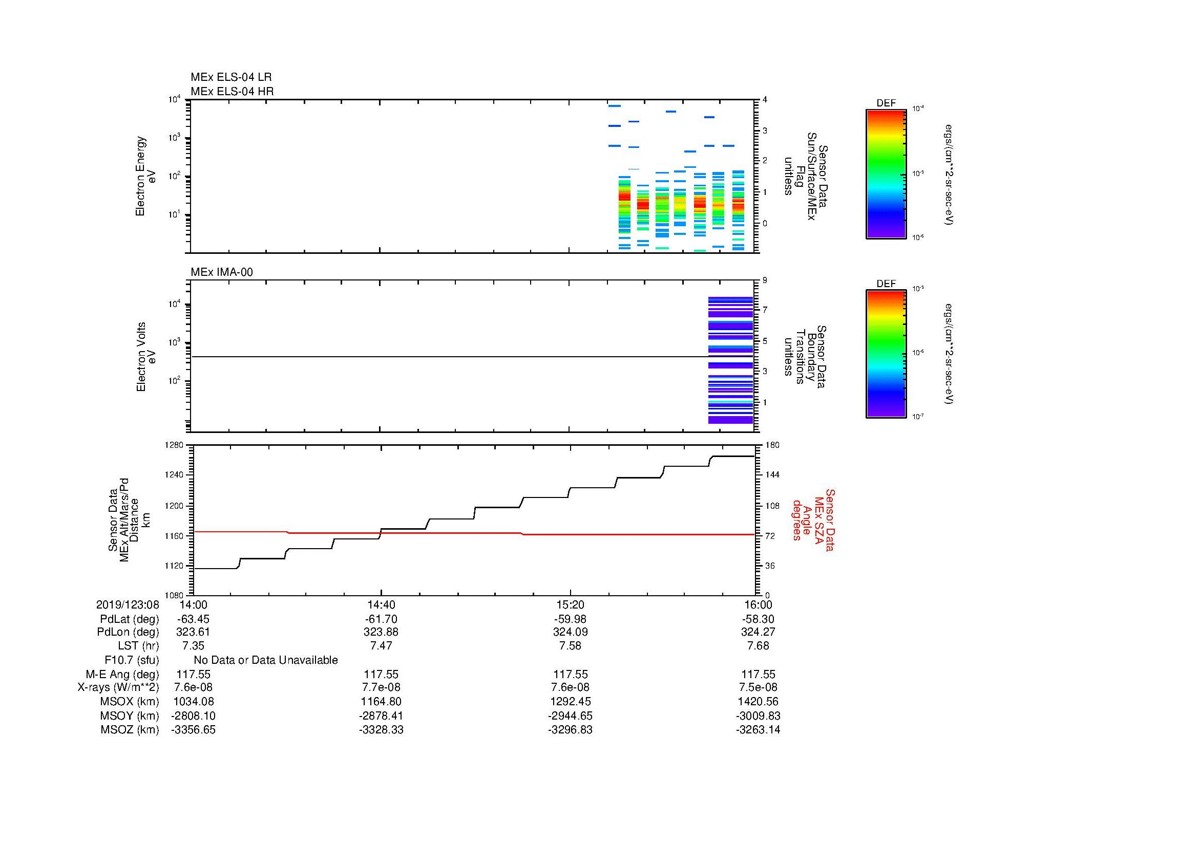
Task: Click the PdLon value 323.88
Action: (x=382, y=632)
